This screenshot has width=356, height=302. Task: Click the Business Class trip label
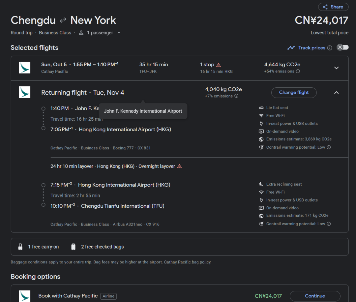[55, 33]
